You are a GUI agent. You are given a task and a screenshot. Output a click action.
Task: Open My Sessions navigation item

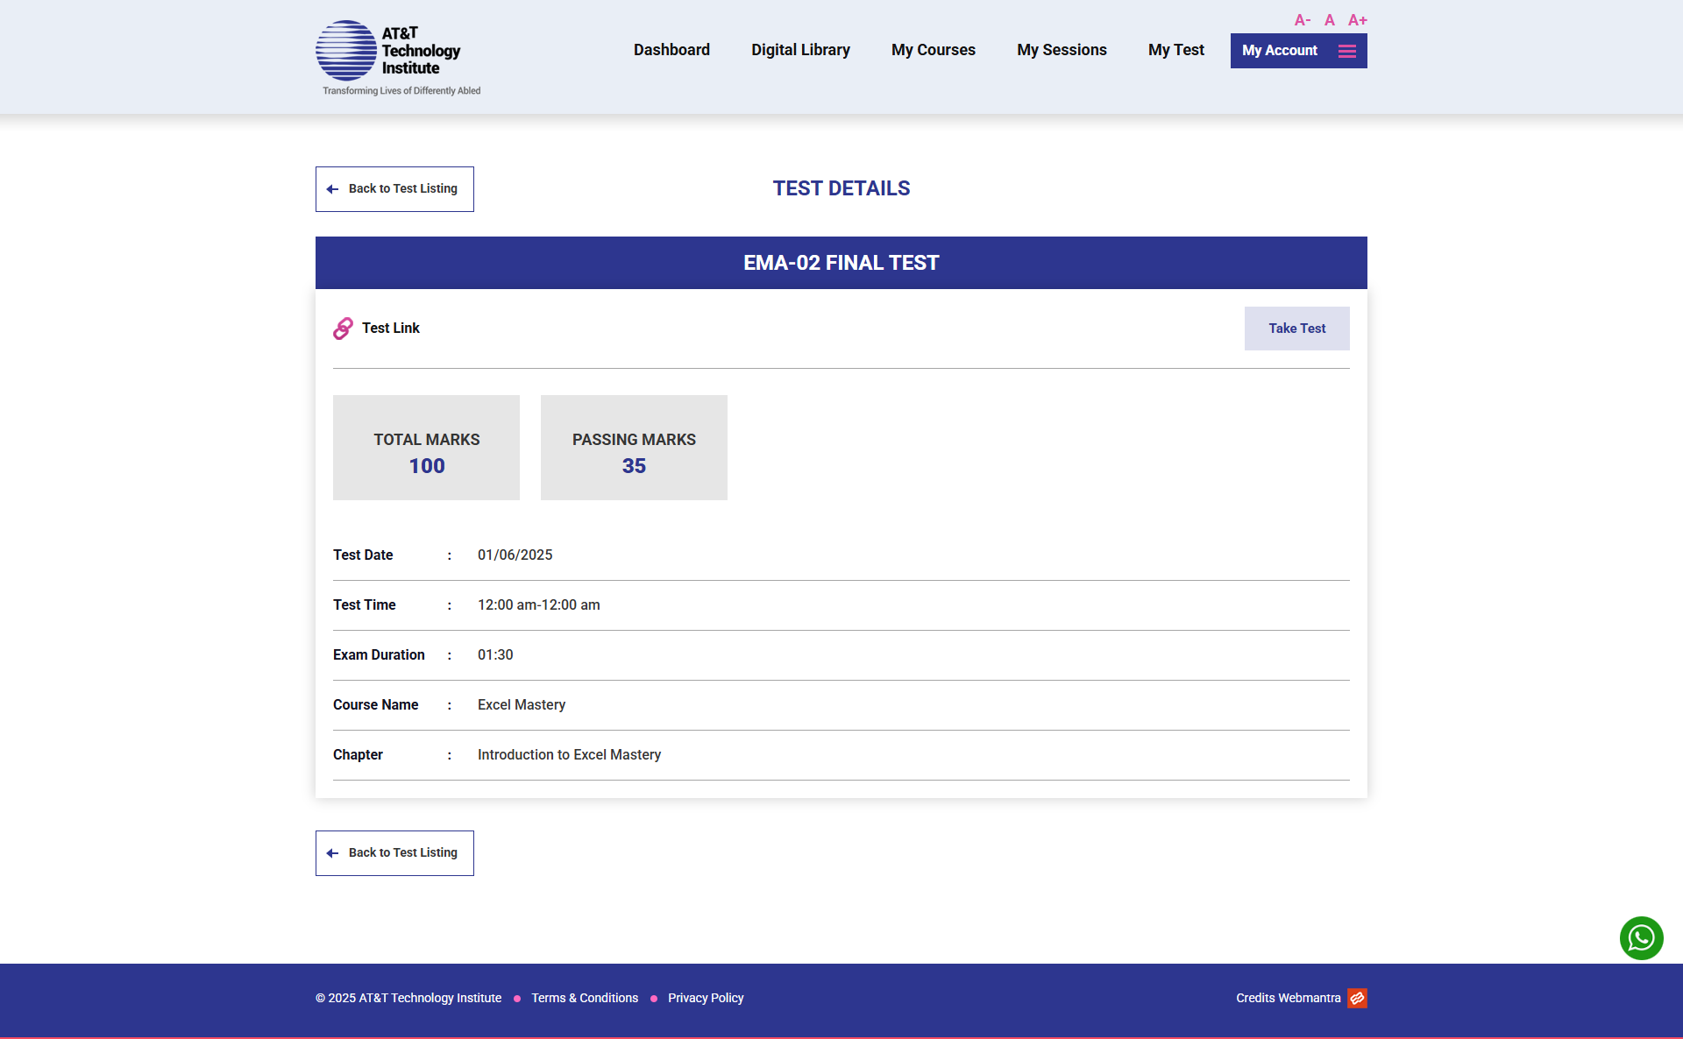pos(1062,50)
